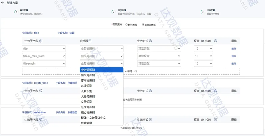
Task: Open 权重 help icon in create_time section
Action: (x=215, y=91)
